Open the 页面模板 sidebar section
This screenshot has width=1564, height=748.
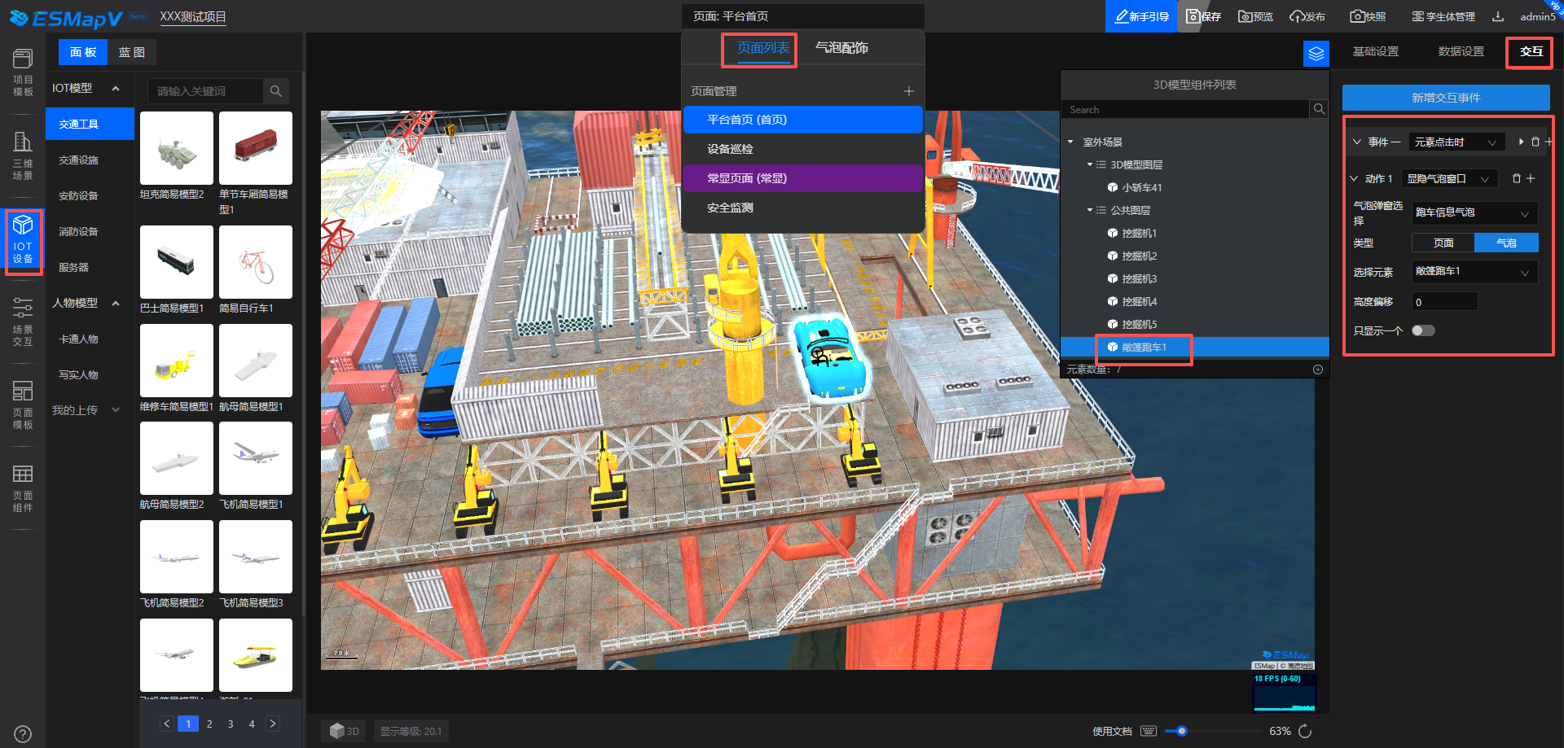tap(23, 405)
